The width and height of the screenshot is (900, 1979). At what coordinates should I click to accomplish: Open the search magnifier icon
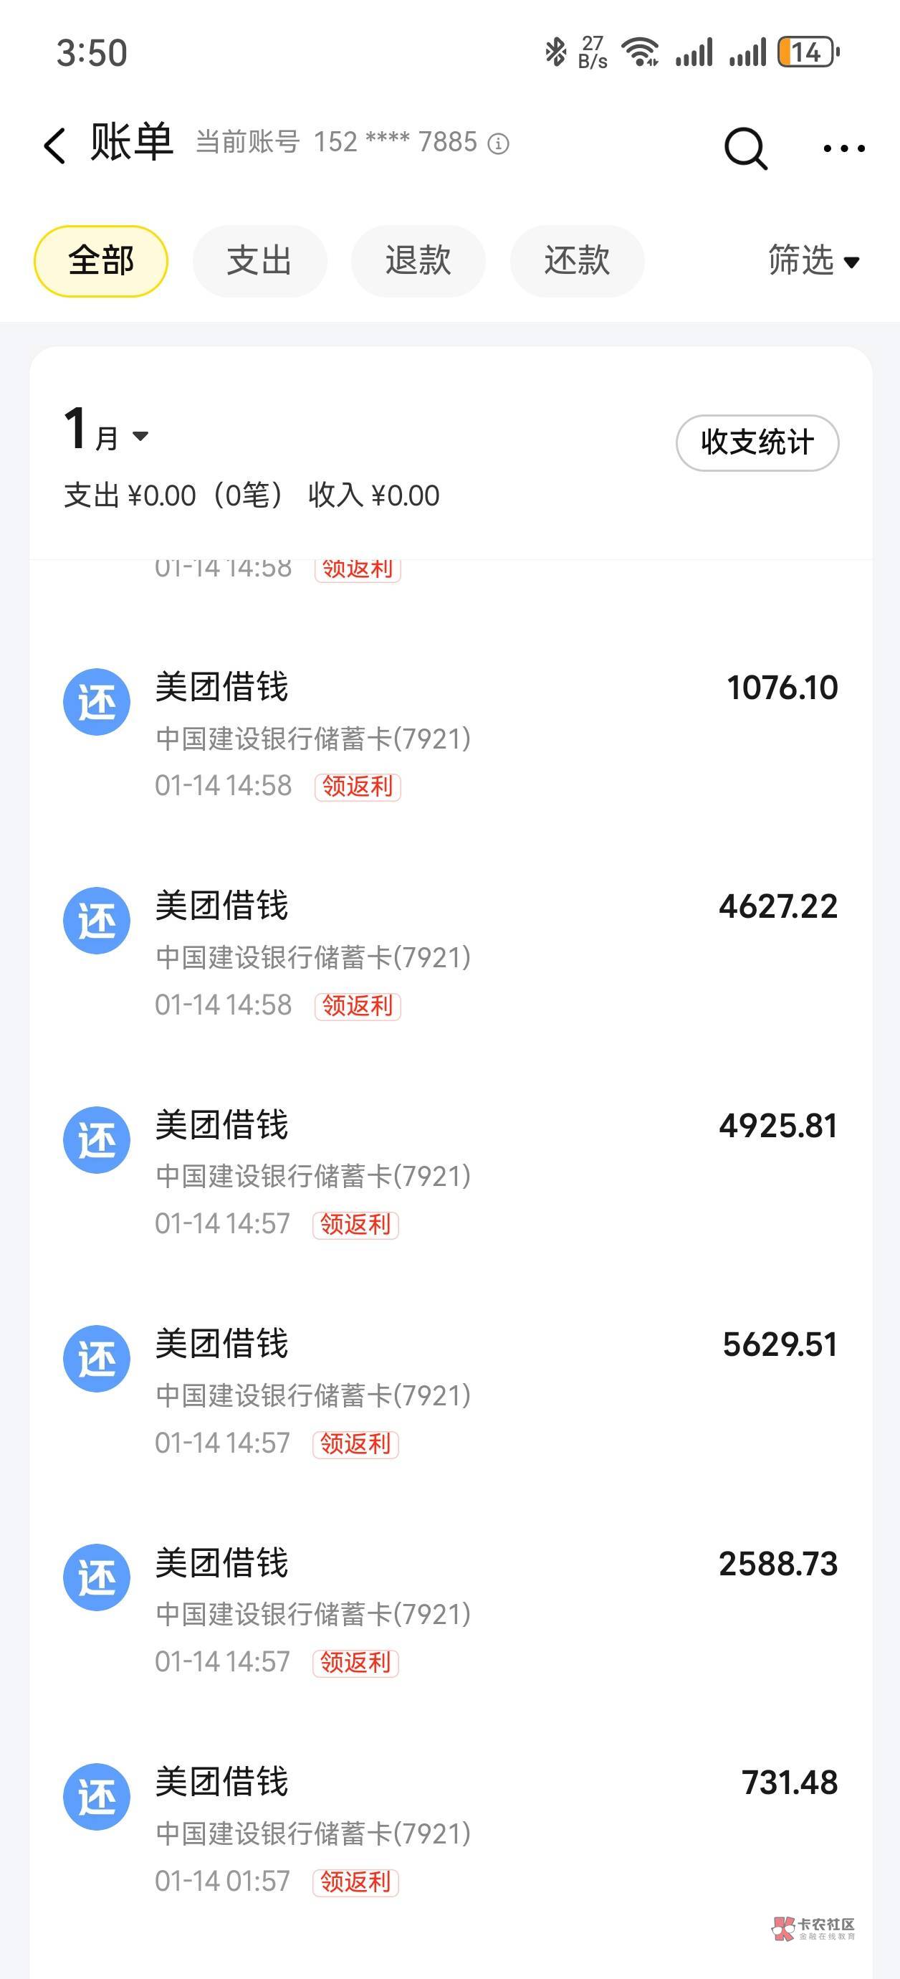click(x=745, y=147)
